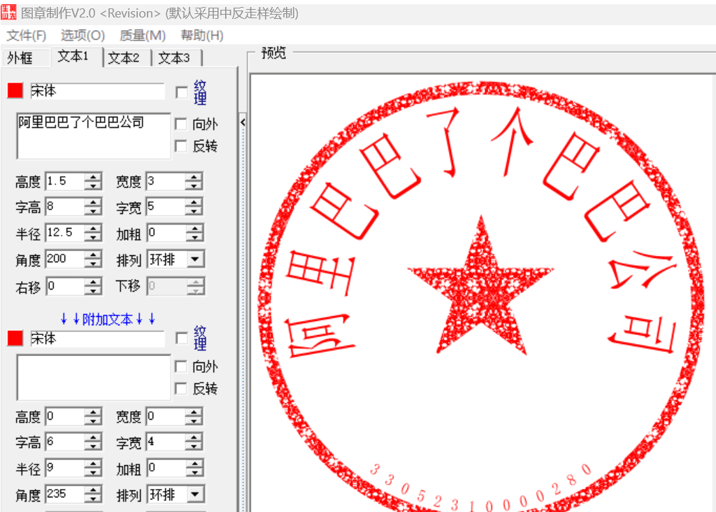Click the main text 字高 field showing 8
The height and width of the screenshot is (512, 716).
point(65,207)
